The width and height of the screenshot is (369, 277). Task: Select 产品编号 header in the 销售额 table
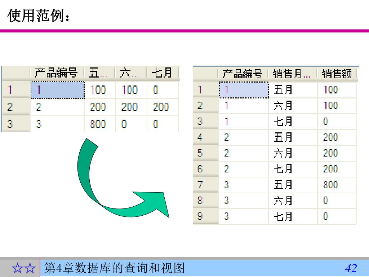click(x=243, y=74)
